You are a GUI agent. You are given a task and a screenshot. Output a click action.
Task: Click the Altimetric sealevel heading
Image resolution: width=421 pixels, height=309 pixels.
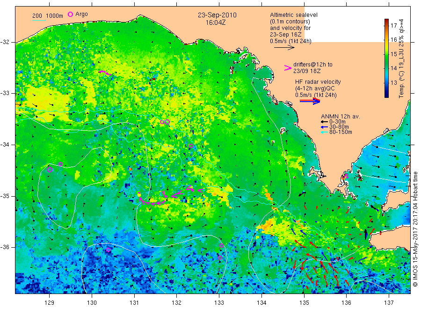tap(294, 15)
